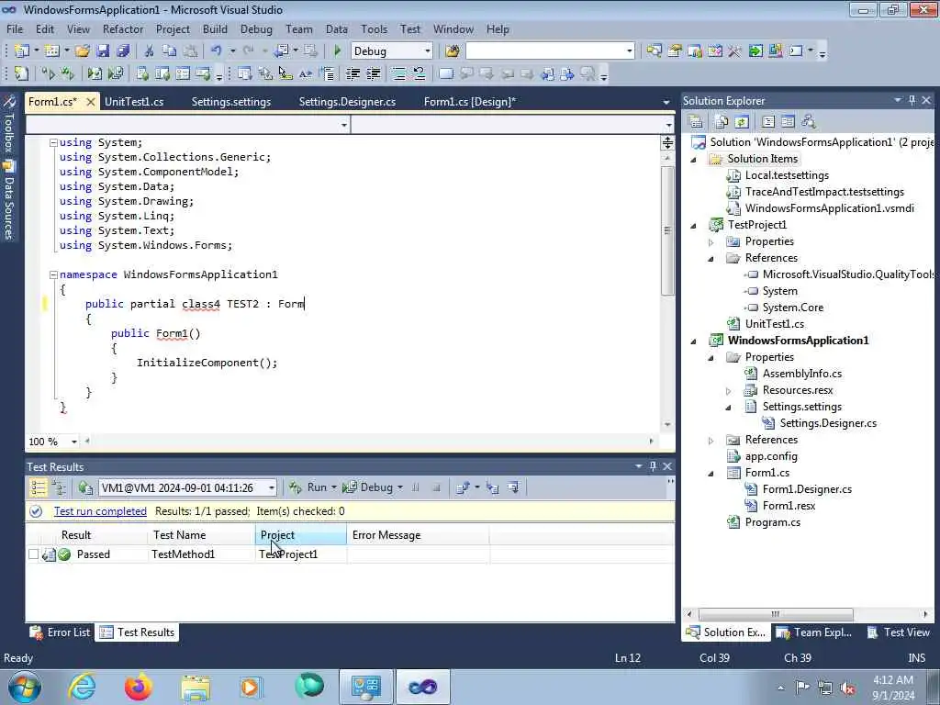Switch to Form1.cs [Design]* tab
The height and width of the screenshot is (705, 940).
pyautogui.click(x=470, y=101)
